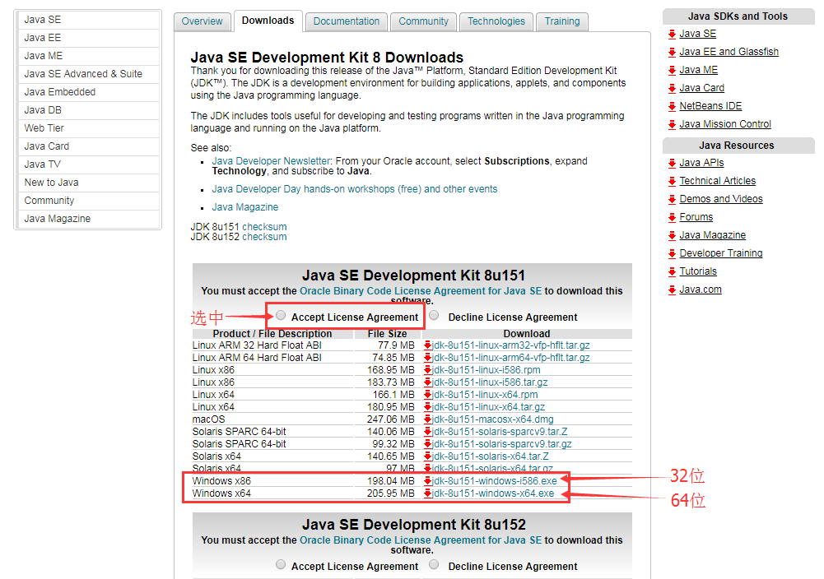This screenshot has height=579, width=824.
Task: Click download icon for jdk-8u151-windows-i586.exe
Action: coord(428,481)
